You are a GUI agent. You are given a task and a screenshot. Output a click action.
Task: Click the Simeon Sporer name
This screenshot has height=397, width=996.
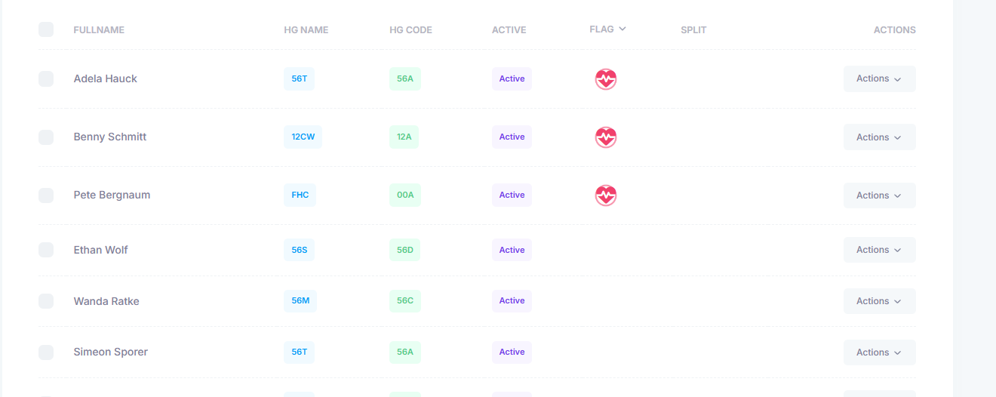(111, 352)
